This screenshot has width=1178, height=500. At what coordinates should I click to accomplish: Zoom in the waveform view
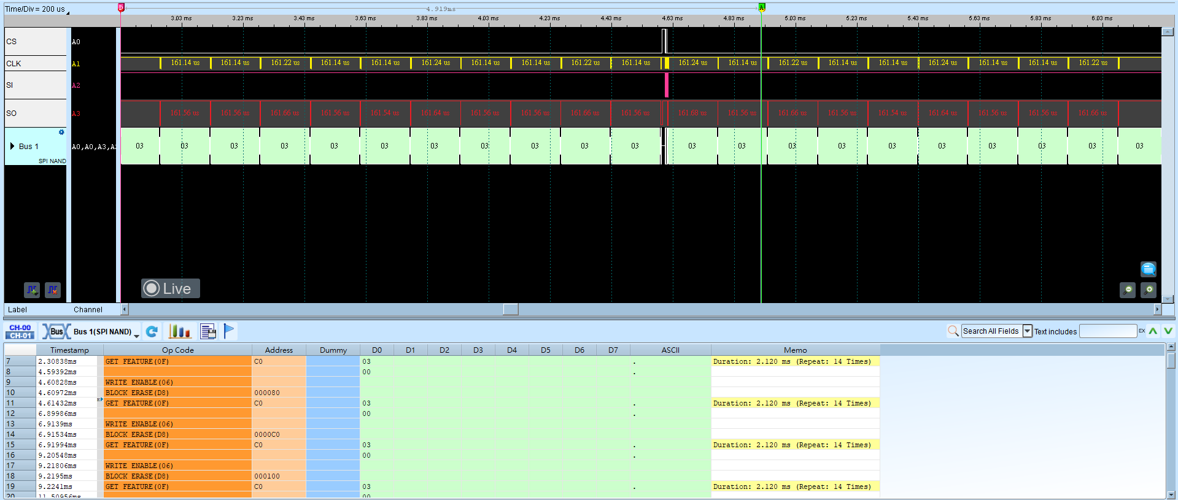(1149, 290)
